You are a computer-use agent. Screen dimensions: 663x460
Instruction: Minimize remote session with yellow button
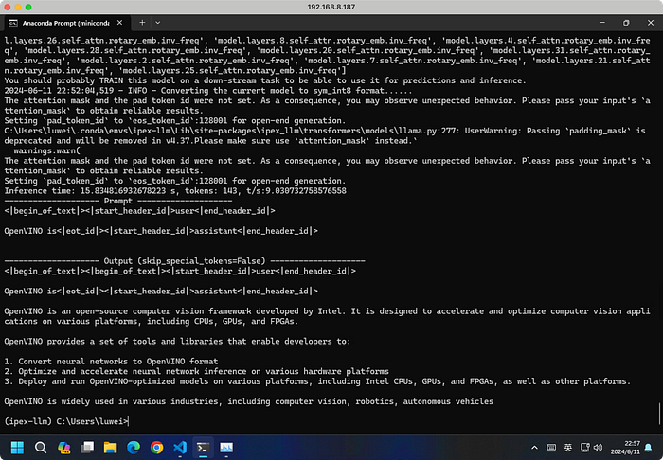(x=18, y=7)
